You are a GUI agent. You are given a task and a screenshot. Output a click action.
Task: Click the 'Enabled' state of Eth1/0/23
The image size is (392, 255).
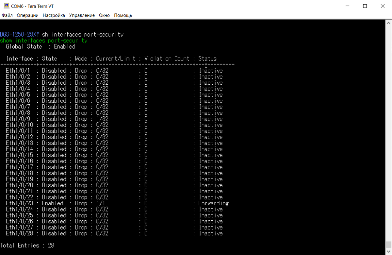tap(53, 203)
